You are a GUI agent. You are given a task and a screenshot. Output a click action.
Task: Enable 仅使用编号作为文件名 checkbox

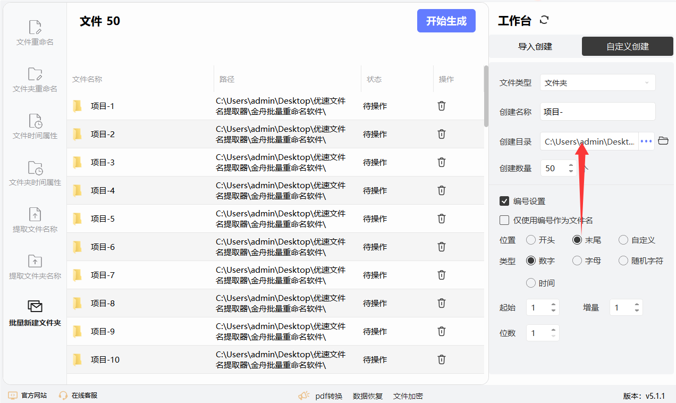(504, 220)
